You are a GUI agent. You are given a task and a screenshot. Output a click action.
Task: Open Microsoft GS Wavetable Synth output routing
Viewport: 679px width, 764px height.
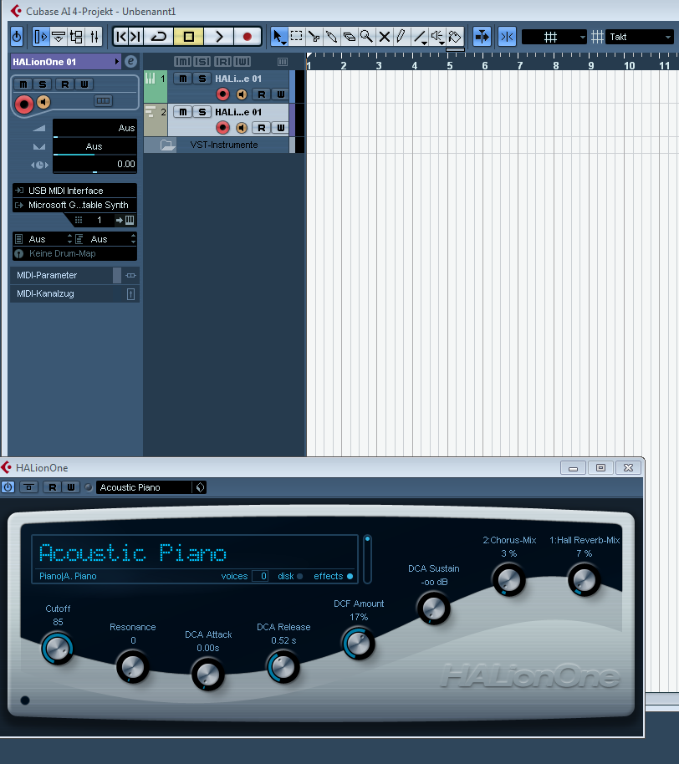pyautogui.click(x=74, y=205)
